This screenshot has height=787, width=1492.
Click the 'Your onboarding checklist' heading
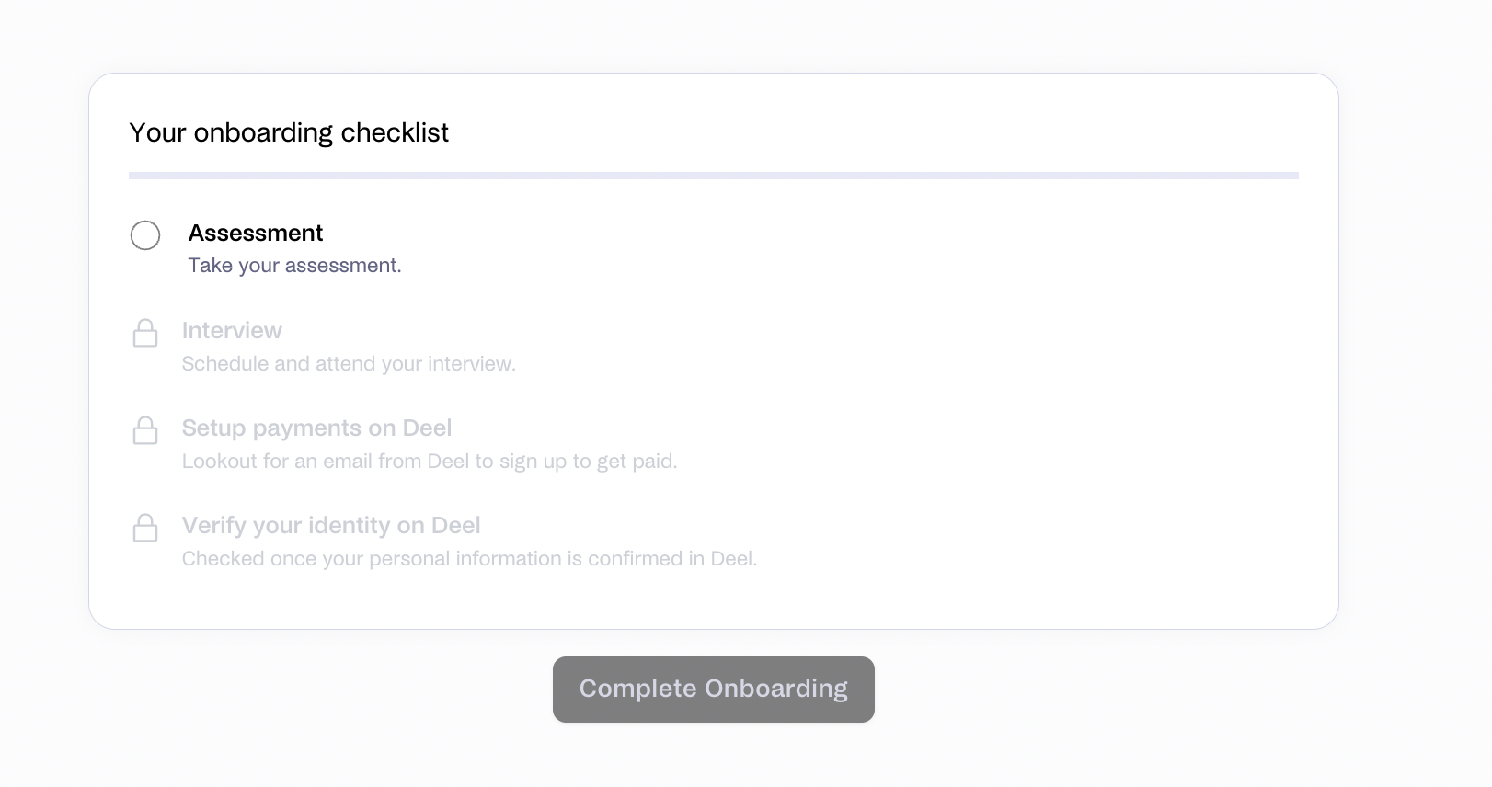[289, 132]
